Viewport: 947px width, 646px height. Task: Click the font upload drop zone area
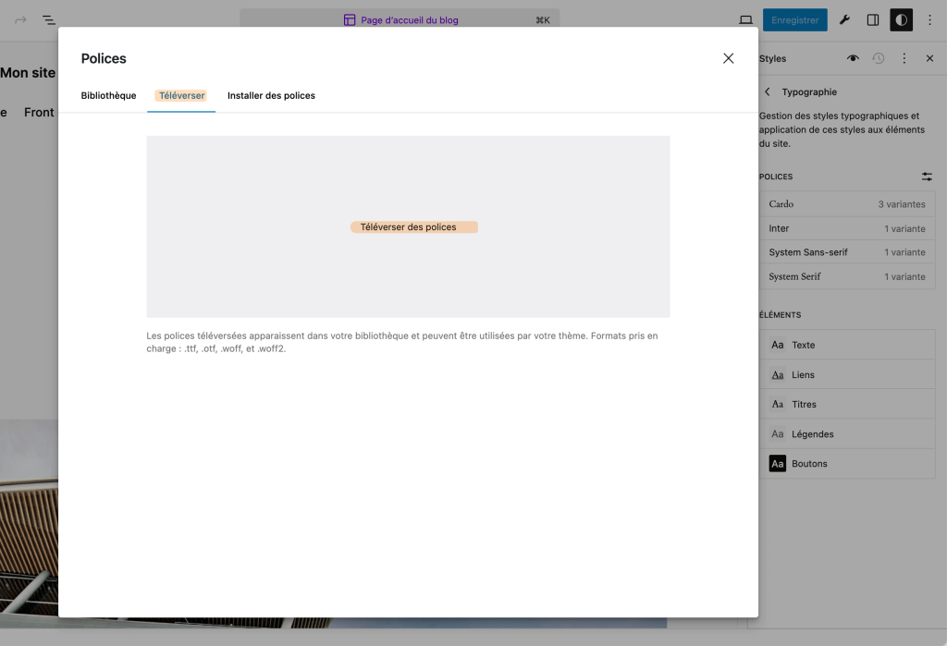(408, 226)
